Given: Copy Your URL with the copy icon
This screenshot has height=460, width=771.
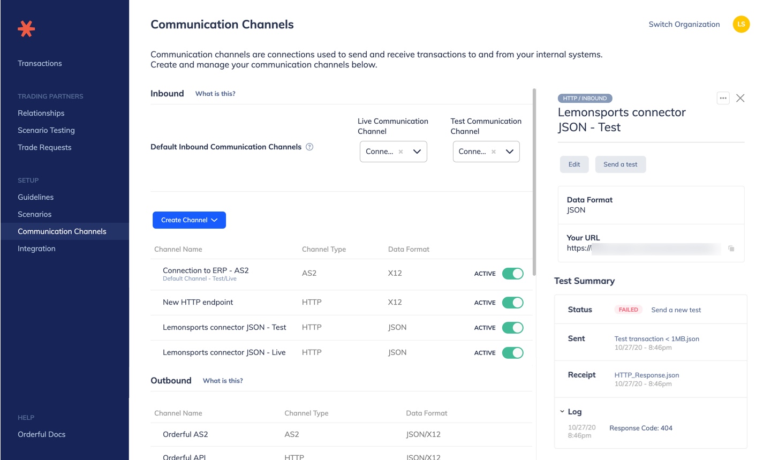Looking at the screenshot, I should [x=731, y=248].
